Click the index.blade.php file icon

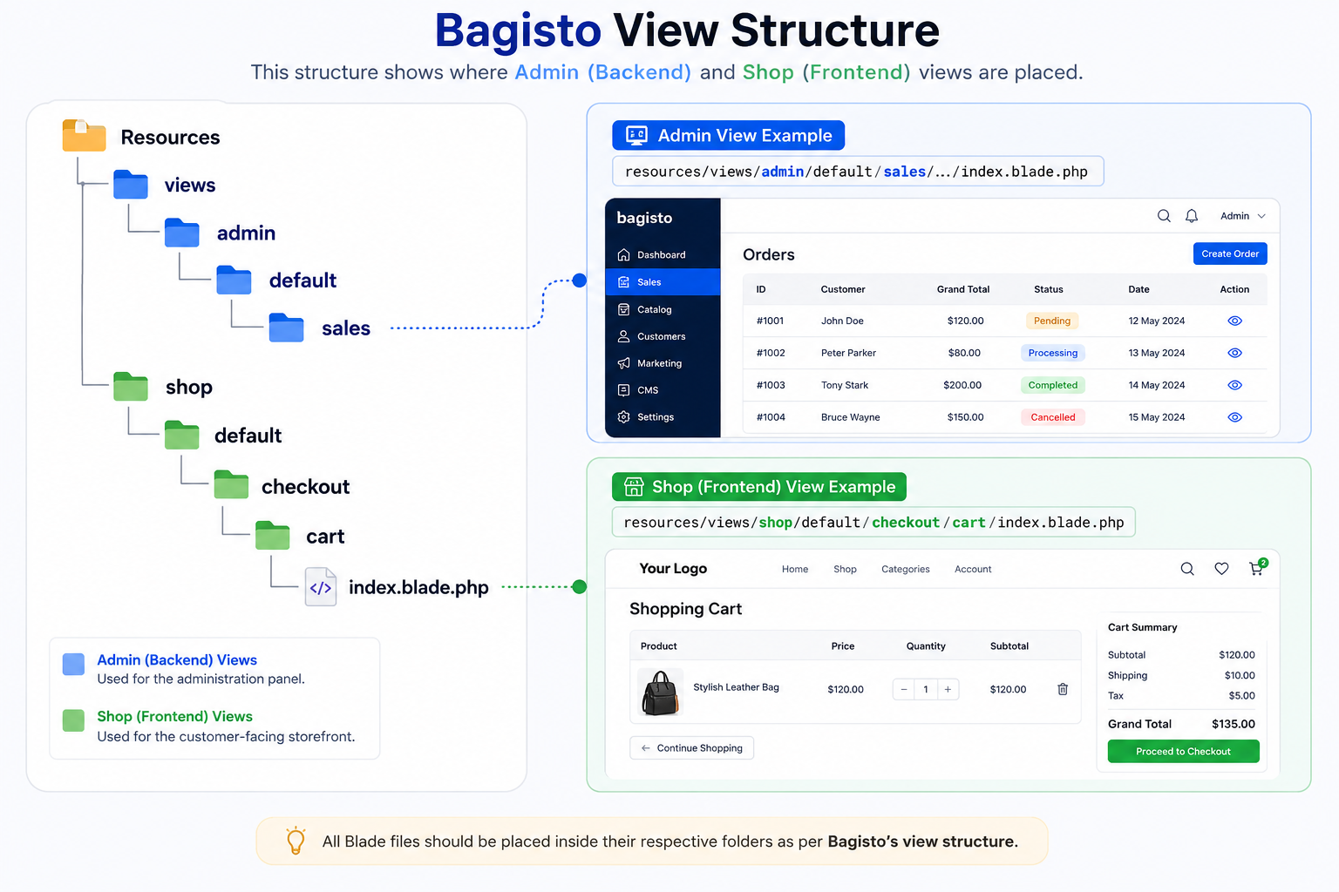[321, 587]
